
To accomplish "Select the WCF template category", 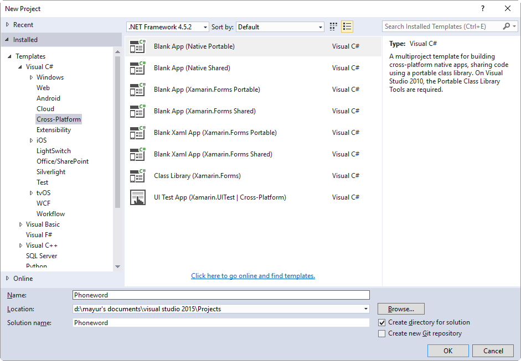I will (44, 203).
